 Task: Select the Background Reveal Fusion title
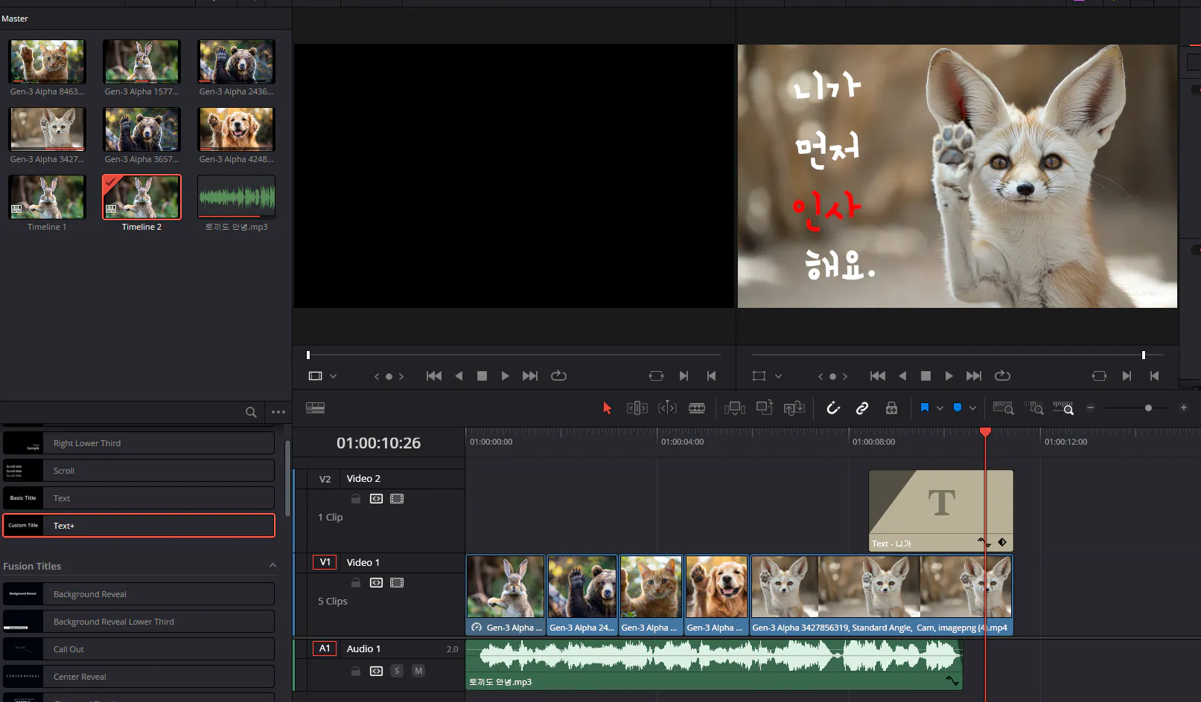click(138, 594)
